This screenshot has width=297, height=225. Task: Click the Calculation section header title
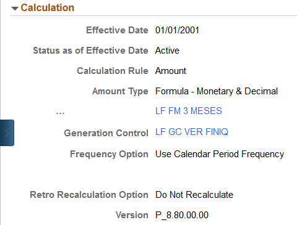(48, 8)
